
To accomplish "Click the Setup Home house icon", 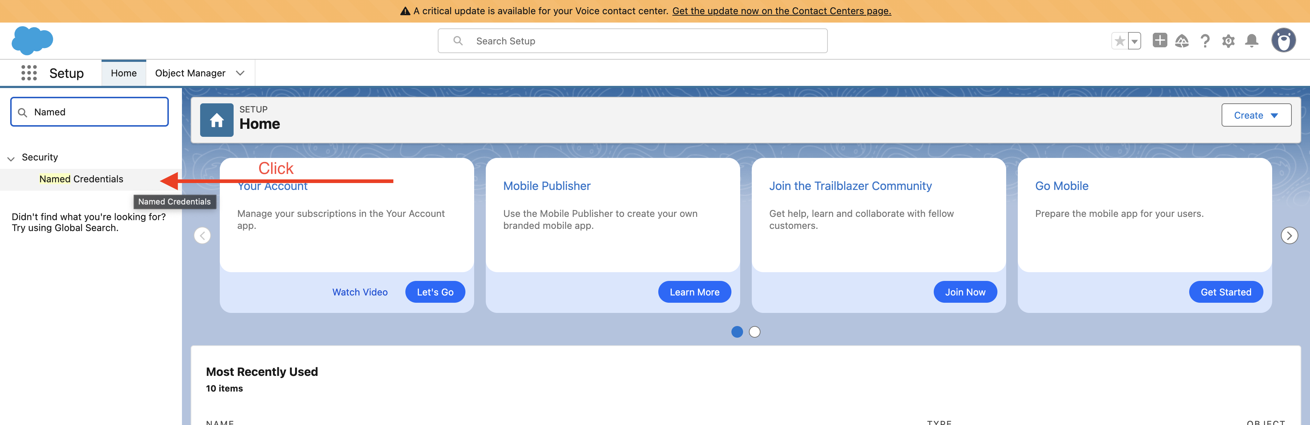I will (x=217, y=120).
